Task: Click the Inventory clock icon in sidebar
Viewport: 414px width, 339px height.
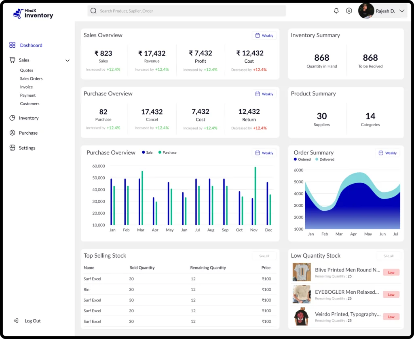Action: click(13, 118)
